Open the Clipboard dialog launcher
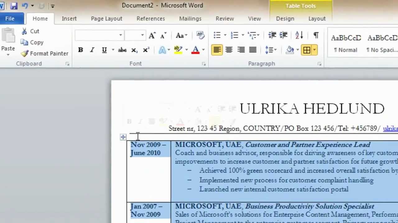This screenshot has height=223, width=398. click(67, 64)
